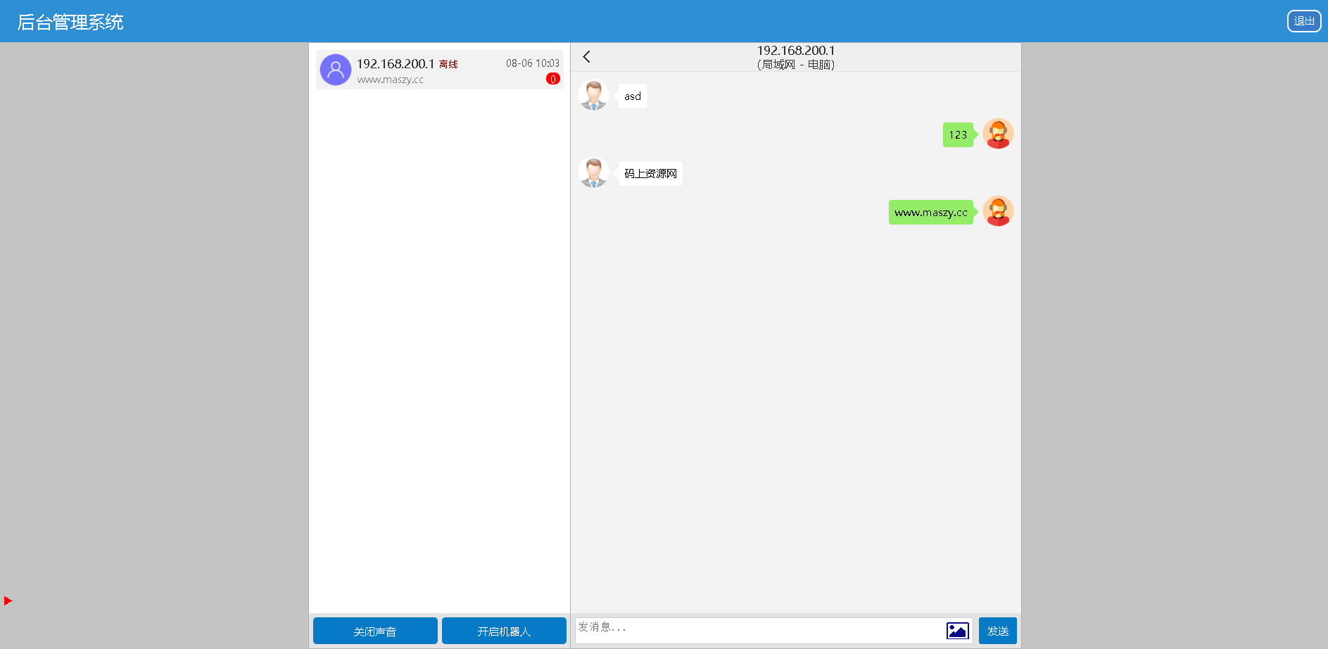Viewport: 1328px width, 649px height.
Task: Click the (局域网 - 电脑) subtitle
Action: click(x=796, y=65)
